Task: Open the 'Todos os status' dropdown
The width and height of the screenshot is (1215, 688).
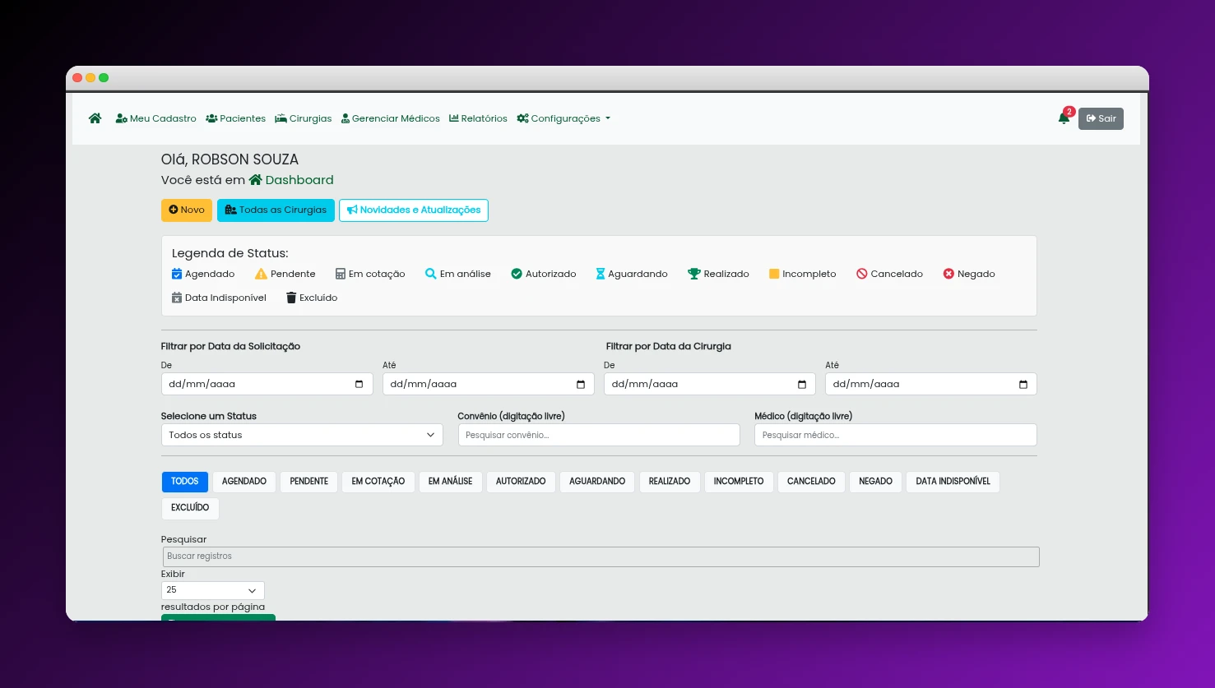Action: click(x=302, y=435)
